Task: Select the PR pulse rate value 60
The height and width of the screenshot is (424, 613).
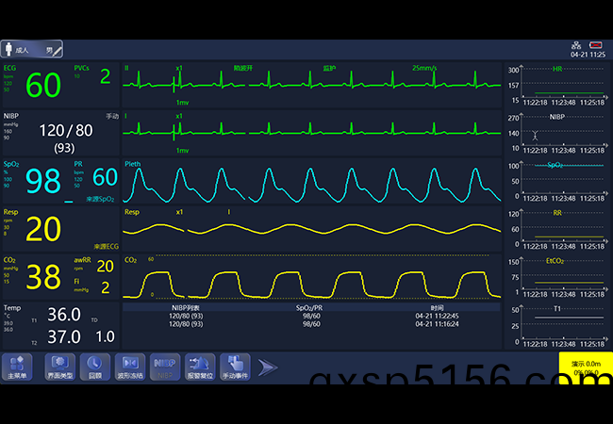Action: 106,177
